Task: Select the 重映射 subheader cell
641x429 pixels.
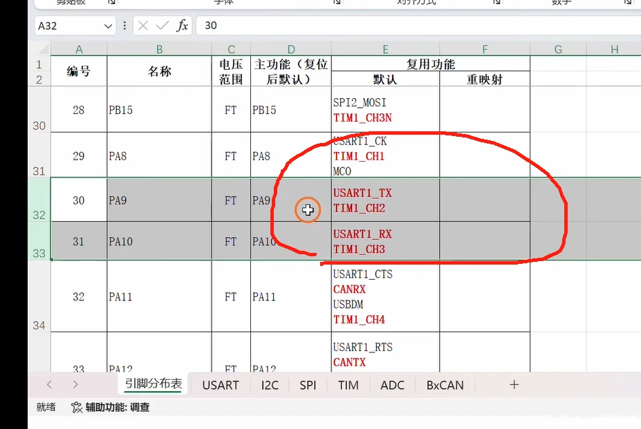Action: point(485,79)
